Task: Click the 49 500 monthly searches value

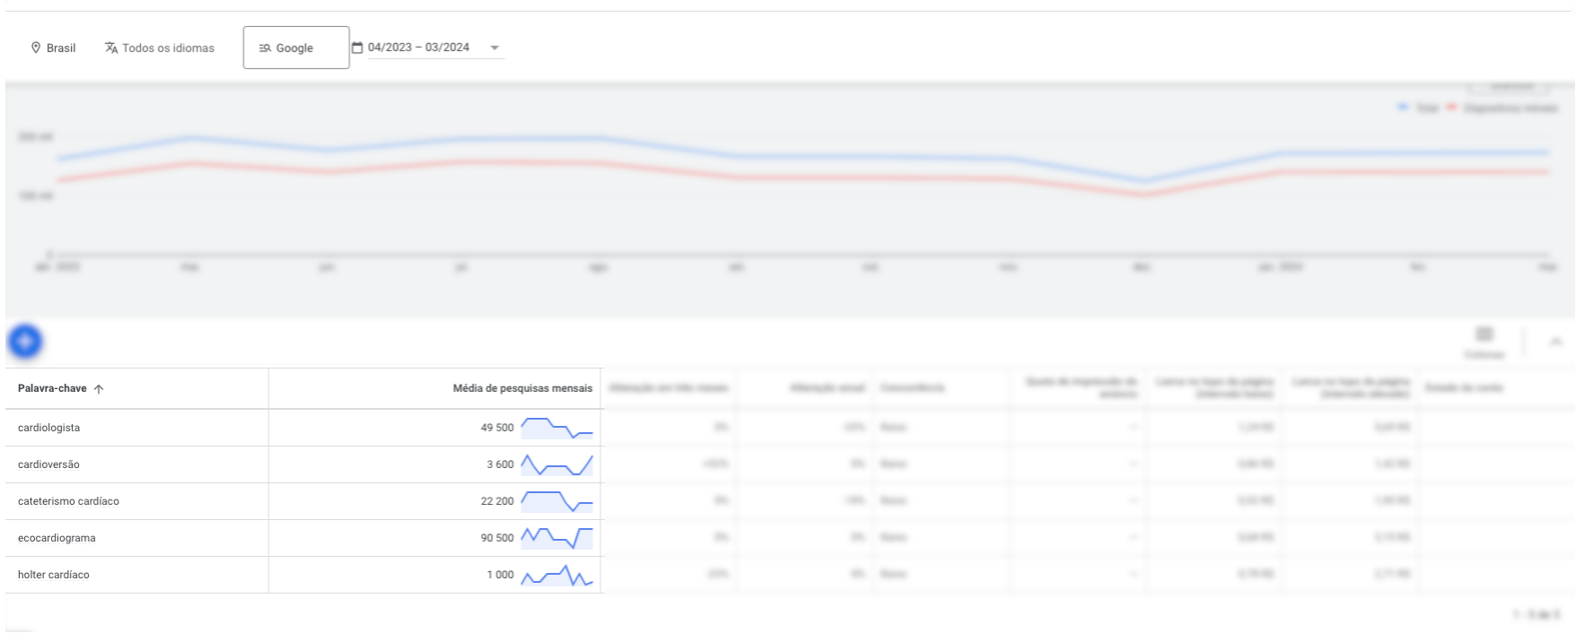Action: pos(497,428)
